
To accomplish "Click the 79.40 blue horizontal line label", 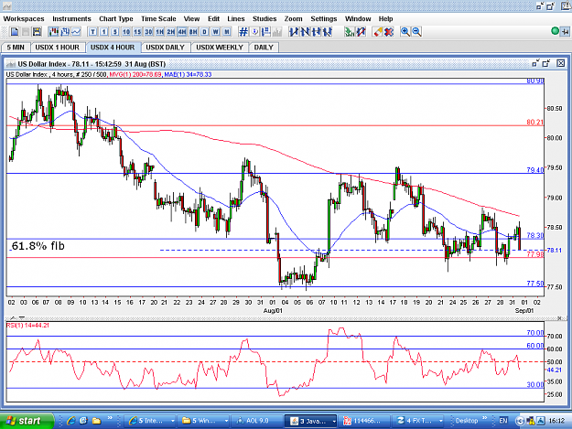I will [x=534, y=170].
